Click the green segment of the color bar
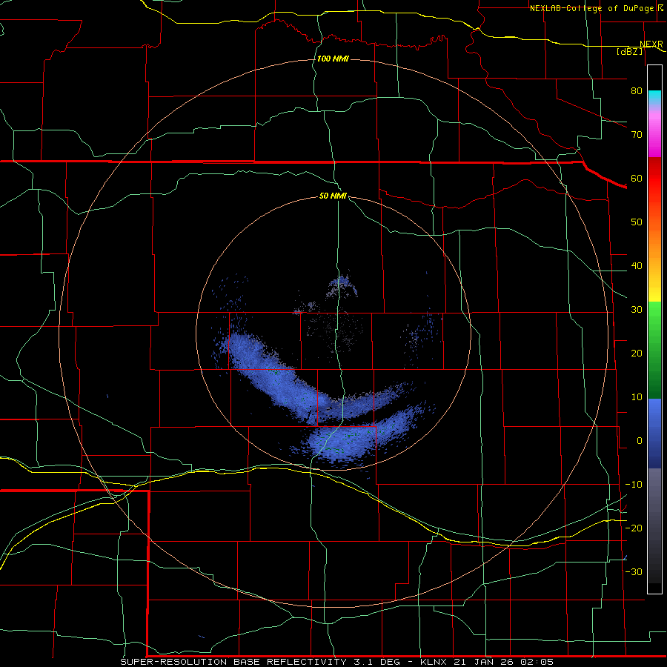Screen dimensions: 667x667 654,350
